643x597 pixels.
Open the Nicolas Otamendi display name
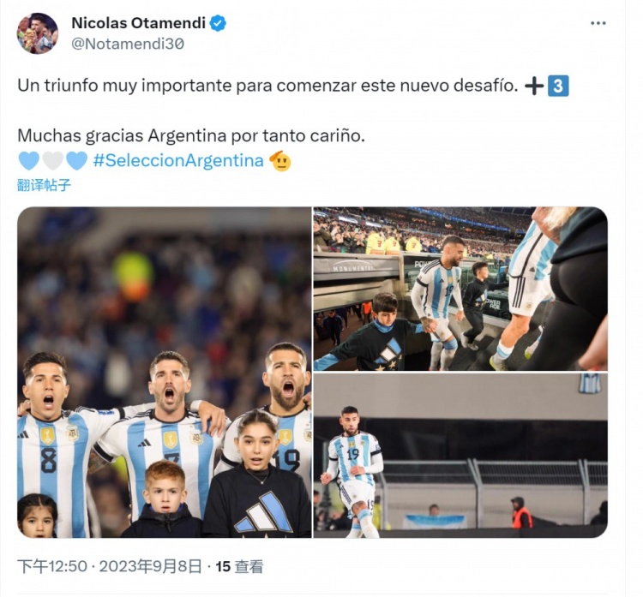pos(138,23)
